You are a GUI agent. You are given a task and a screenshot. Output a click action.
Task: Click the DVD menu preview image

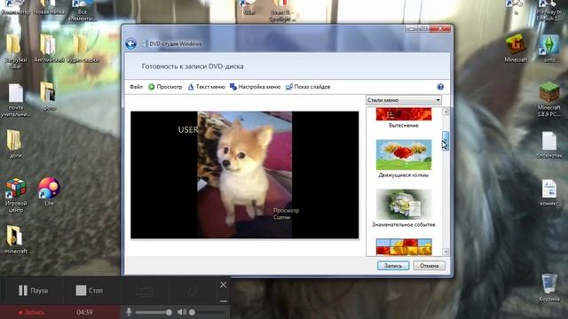tap(245, 175)
